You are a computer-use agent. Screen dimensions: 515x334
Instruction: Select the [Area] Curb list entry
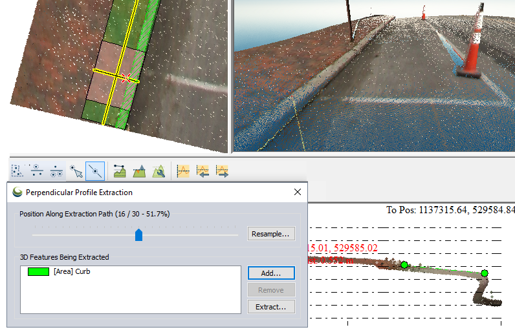point(72,272)
